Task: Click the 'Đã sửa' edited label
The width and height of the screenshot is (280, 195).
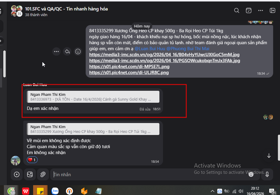Action: (x=145, y=109)
